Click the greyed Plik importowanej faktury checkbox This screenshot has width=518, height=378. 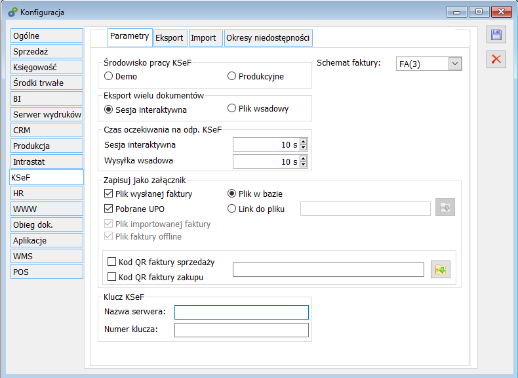click(x=108, y=224)
